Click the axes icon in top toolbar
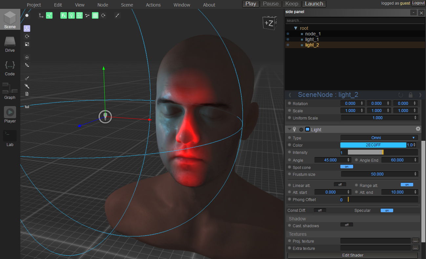426x259 pixels. [41, 15]
